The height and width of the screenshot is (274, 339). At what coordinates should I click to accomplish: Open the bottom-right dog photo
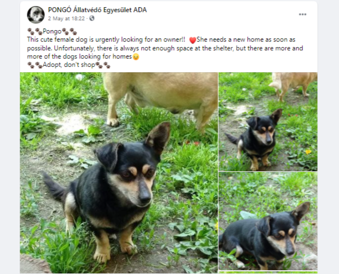[x=268, y=221]
